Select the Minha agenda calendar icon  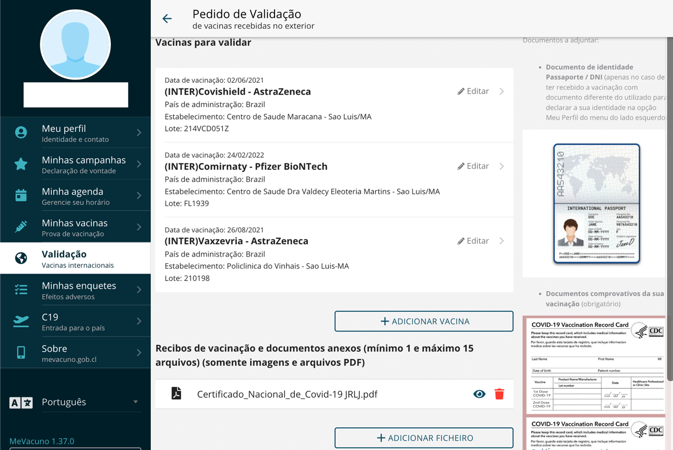21,196
